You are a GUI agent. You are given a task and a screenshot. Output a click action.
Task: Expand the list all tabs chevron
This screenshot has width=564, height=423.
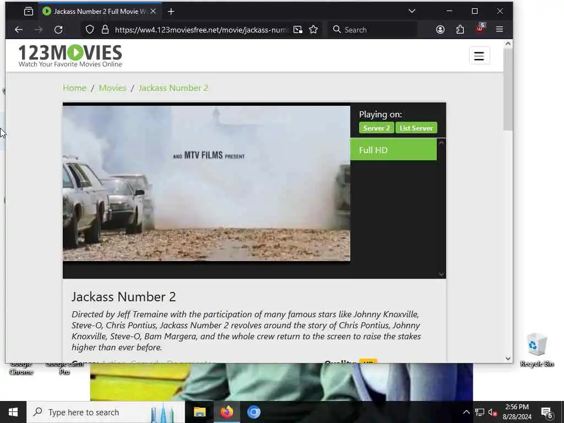(412, 11)
